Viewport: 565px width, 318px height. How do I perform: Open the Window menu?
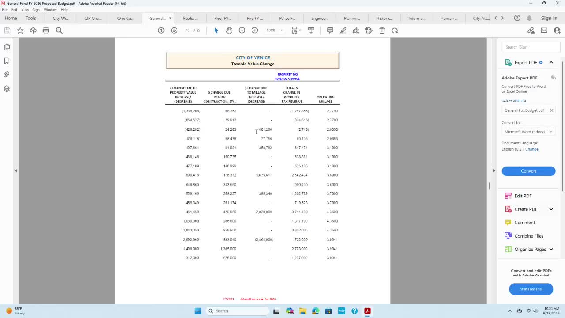point(50,10)
